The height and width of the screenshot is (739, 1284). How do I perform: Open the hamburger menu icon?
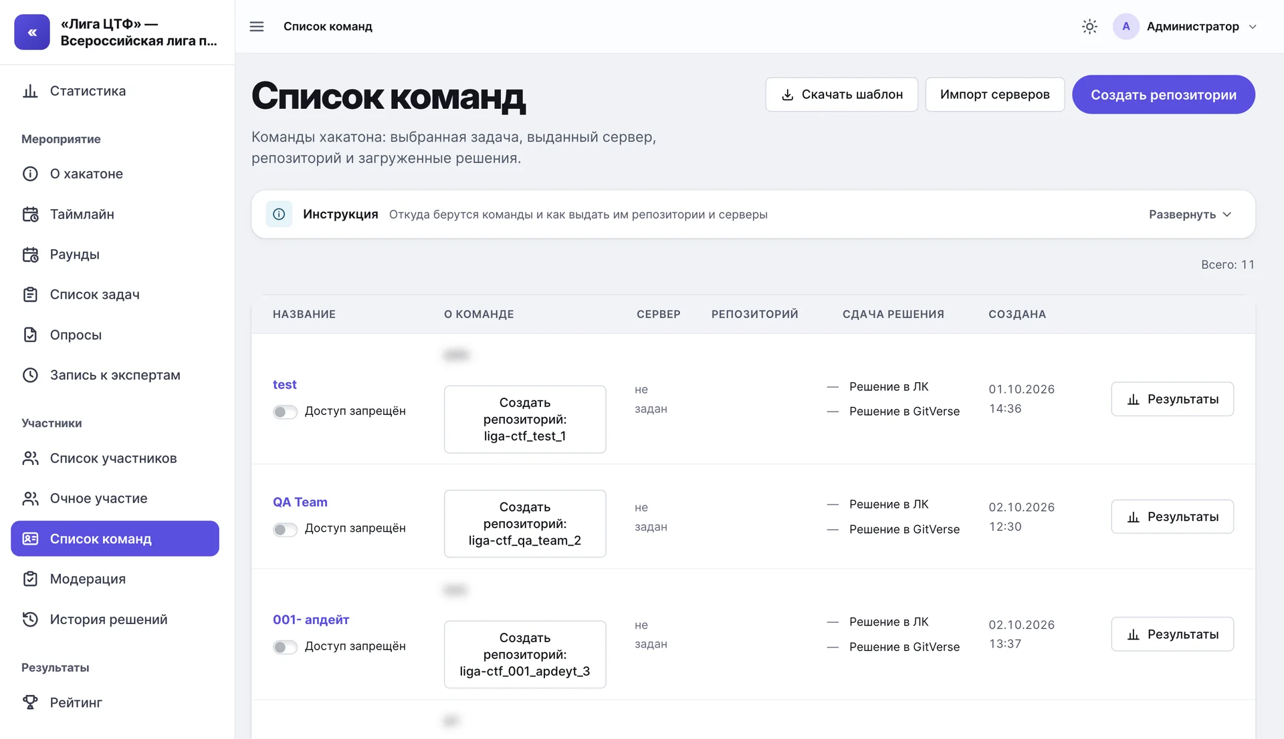click(257, 27)
